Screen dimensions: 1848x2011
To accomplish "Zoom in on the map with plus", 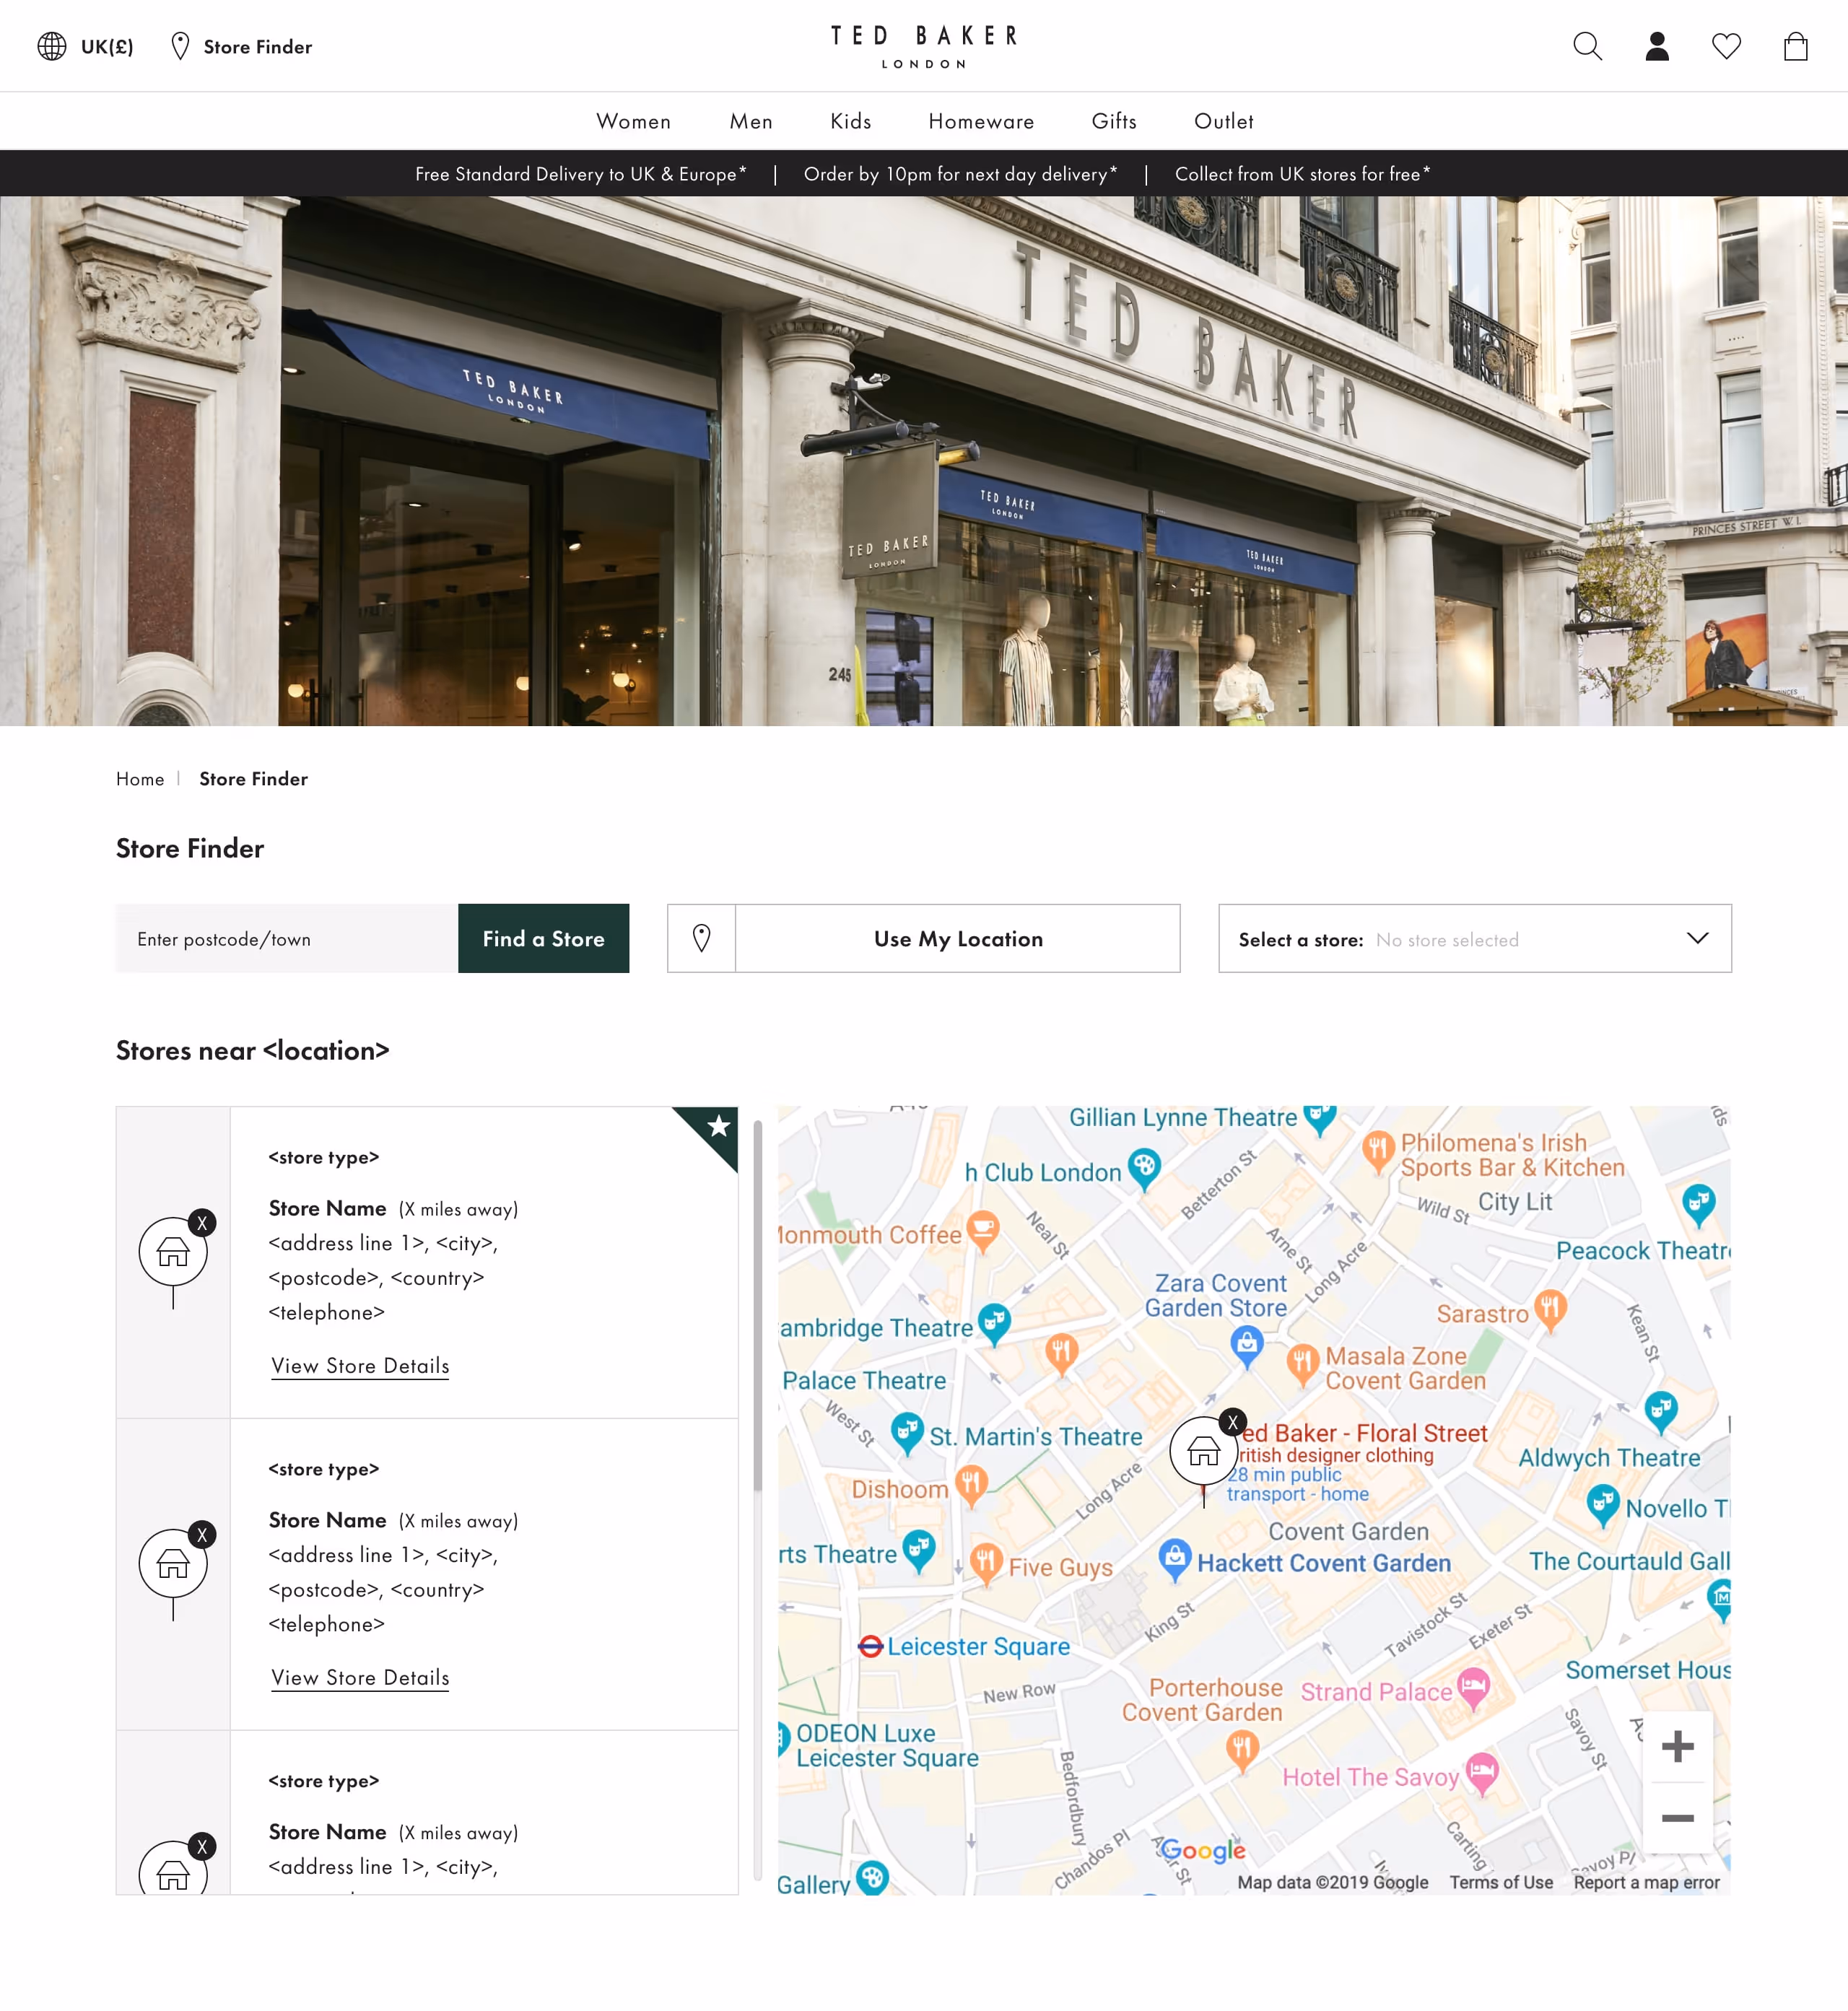I will (1677, 1746).
